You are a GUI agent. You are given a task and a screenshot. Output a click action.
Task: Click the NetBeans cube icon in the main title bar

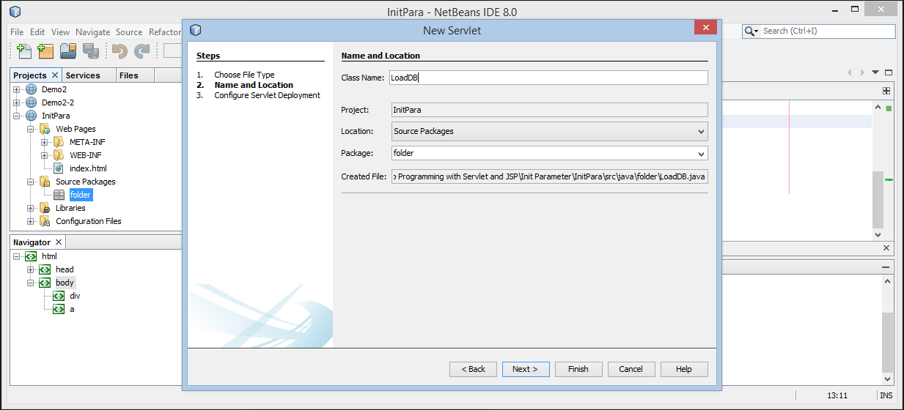[x=15, y=12]
